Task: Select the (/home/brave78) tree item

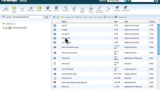Action: 19,28
